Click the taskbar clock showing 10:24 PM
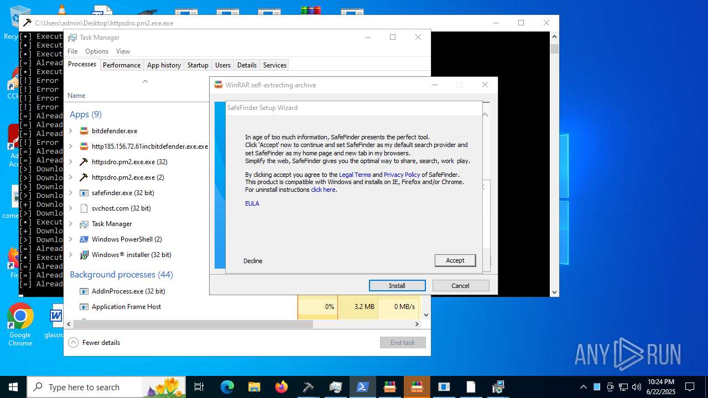 [661, 387]
